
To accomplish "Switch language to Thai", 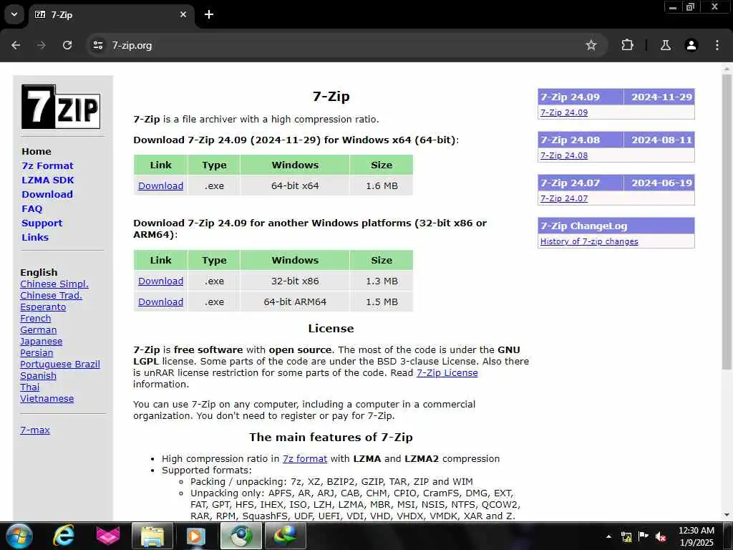I will point(29,387).
